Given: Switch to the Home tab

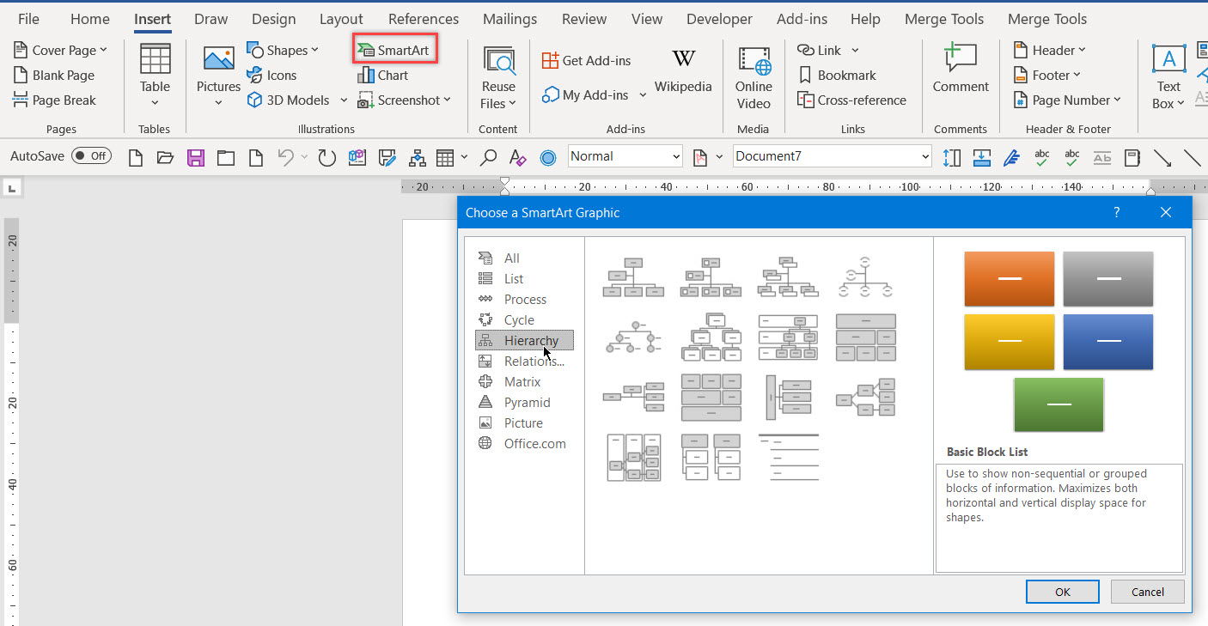Looking at the screenshot, I should click(90, 19).
